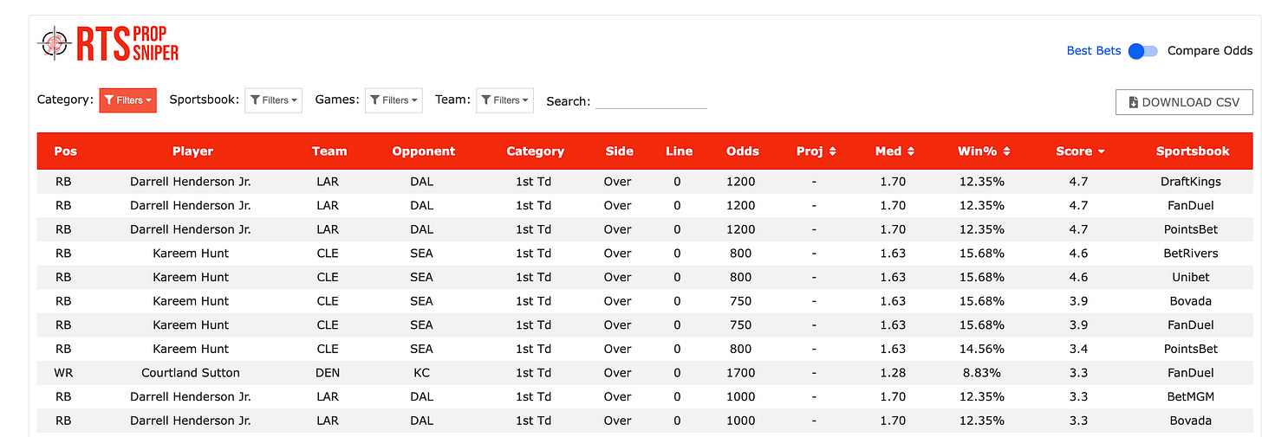
Task: Click the Courtland Sutton player name
Action: pyautogui.click(x=191, y=373)
